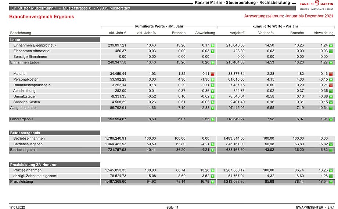Click the value '1.213.082,26'
Viewport: 338px width, 209px height.
[x=234, y=181]
